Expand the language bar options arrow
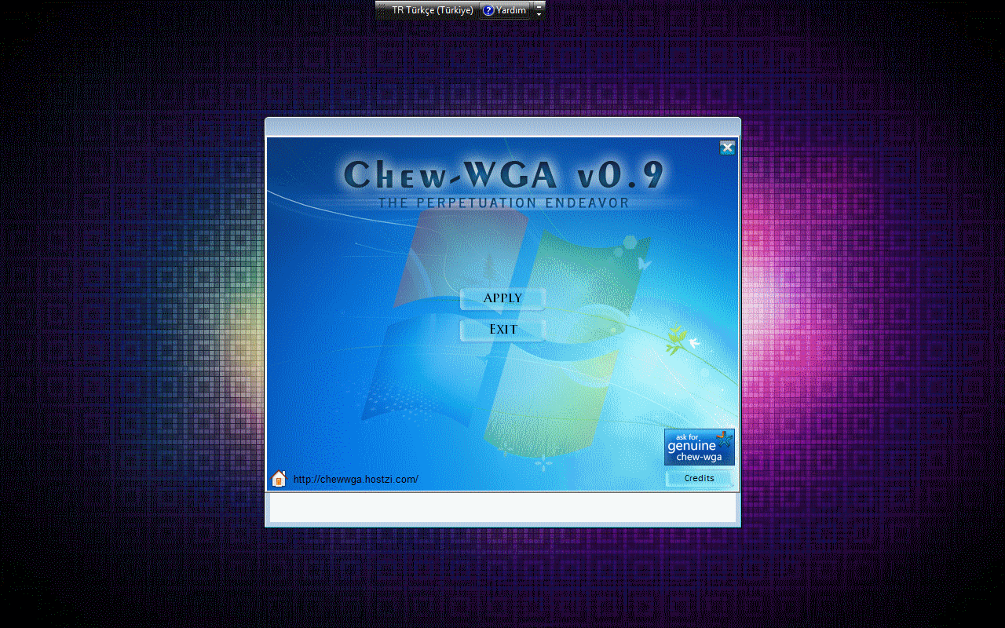Image resolution: width=1005 pixels, height=628 pixels. click(539, 14)
